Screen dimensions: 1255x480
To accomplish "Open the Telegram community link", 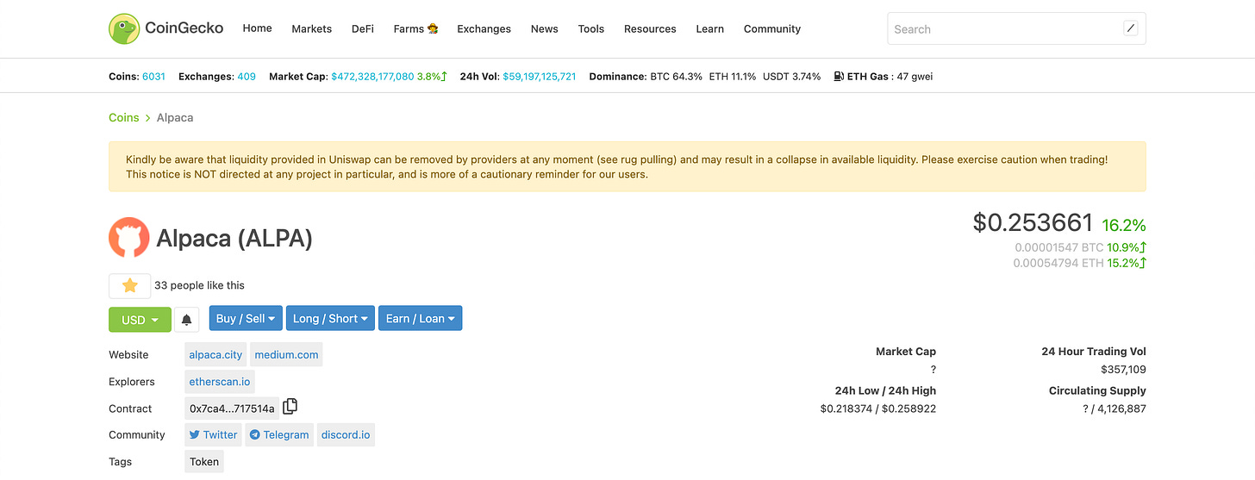I will (279, 434).
